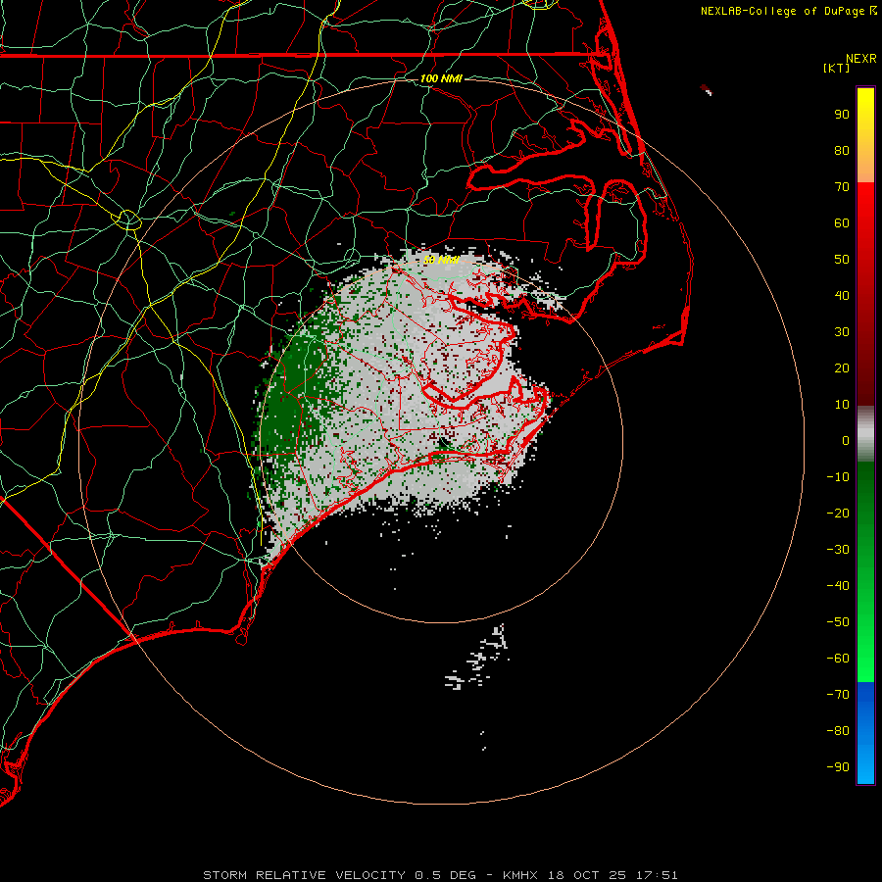
Task: Click the gray zero band of color bar
Action: click(x=865, y=433)
